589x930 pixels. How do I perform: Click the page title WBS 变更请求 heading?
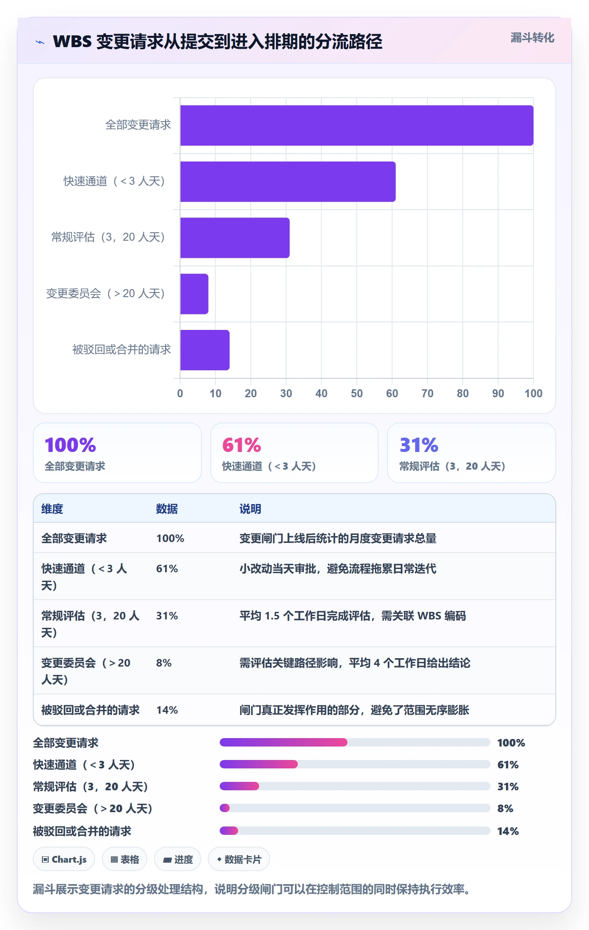point(218,42)
